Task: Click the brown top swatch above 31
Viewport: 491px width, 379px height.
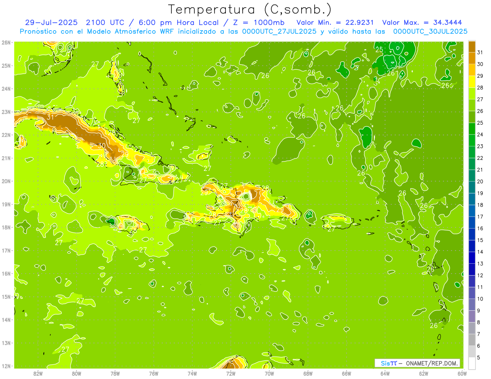Action: coord(472,47)
